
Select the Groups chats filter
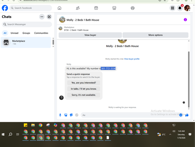point(26,33)
